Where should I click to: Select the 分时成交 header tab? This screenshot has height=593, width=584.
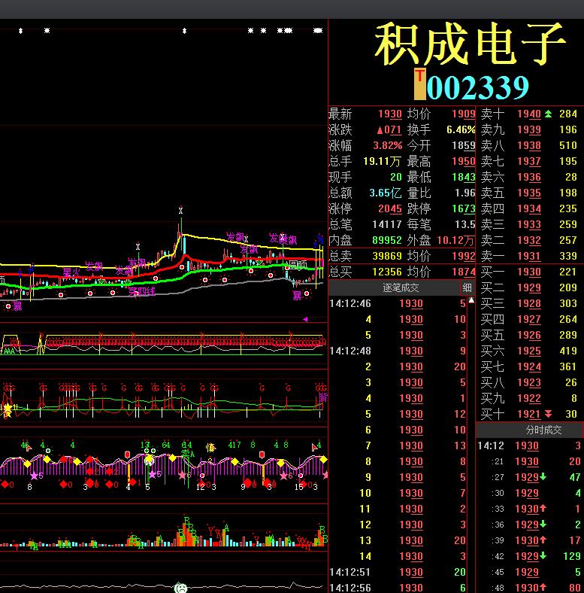(x=543, y=430)
